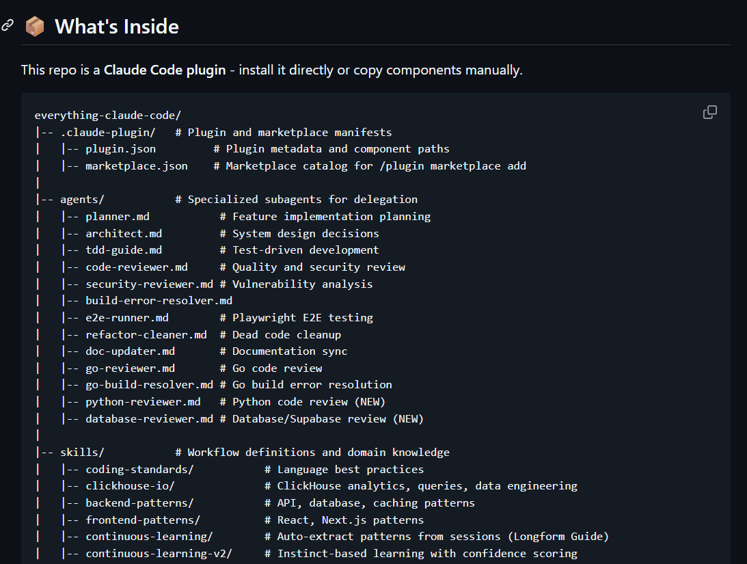The image size is (747, 564).
Task: Select comment "# Plugin and marketplace manifests"
Action: (x=284, y=133)
